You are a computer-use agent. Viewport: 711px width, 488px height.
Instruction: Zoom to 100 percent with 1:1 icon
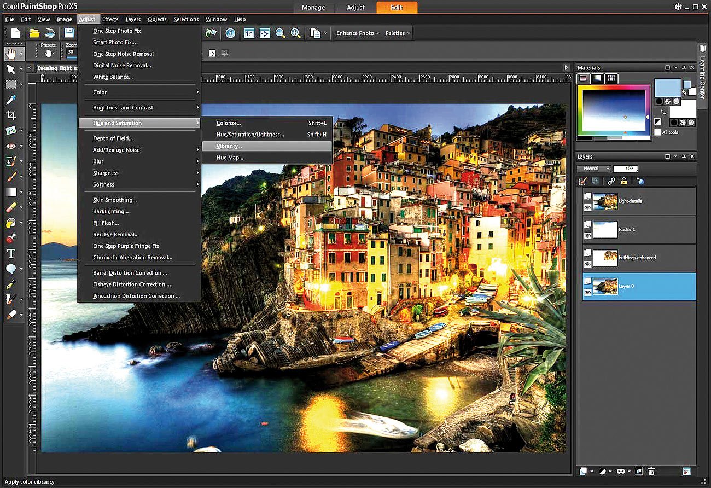(249, 33)
